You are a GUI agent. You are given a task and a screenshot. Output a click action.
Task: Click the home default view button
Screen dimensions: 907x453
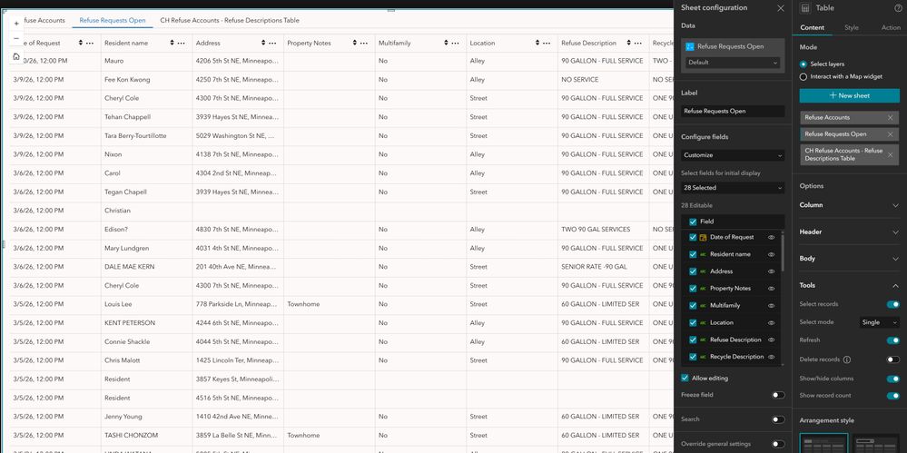[x=16, y=56]
